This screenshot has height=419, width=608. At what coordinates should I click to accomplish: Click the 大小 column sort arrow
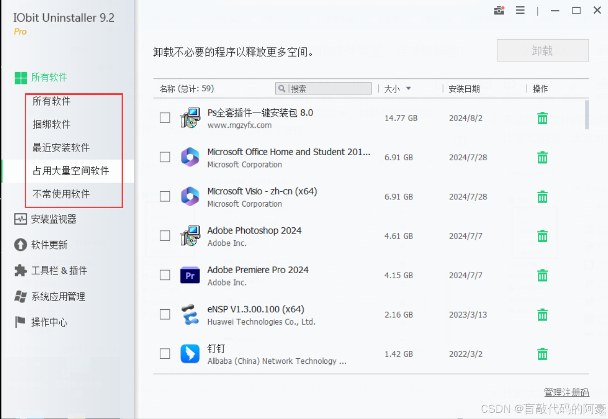(x=408, y=89)
